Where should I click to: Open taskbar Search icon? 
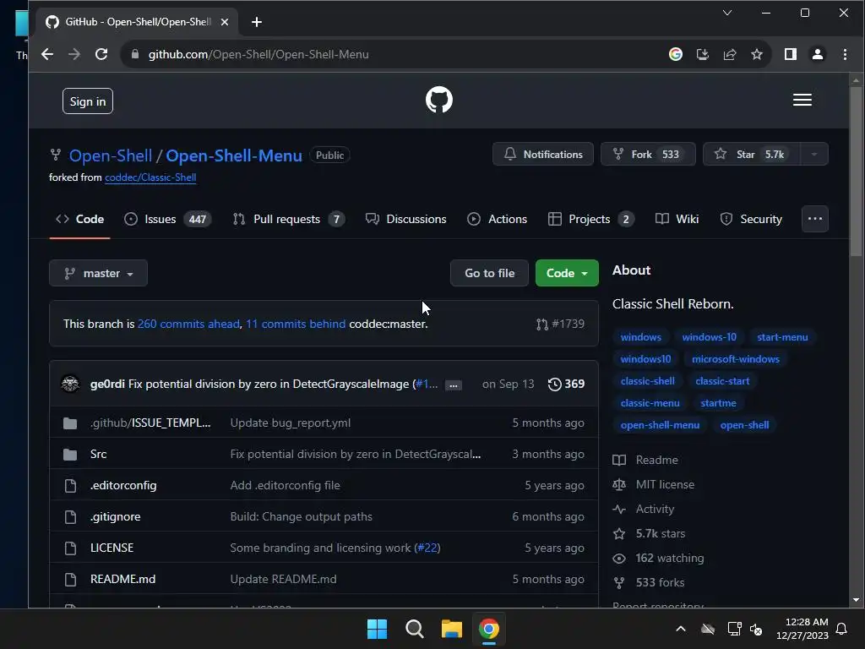point(414,629)
